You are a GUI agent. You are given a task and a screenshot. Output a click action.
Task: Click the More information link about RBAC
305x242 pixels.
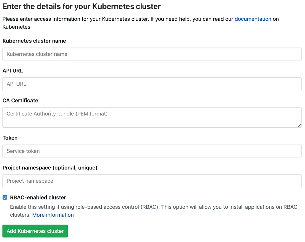point(53,215)
